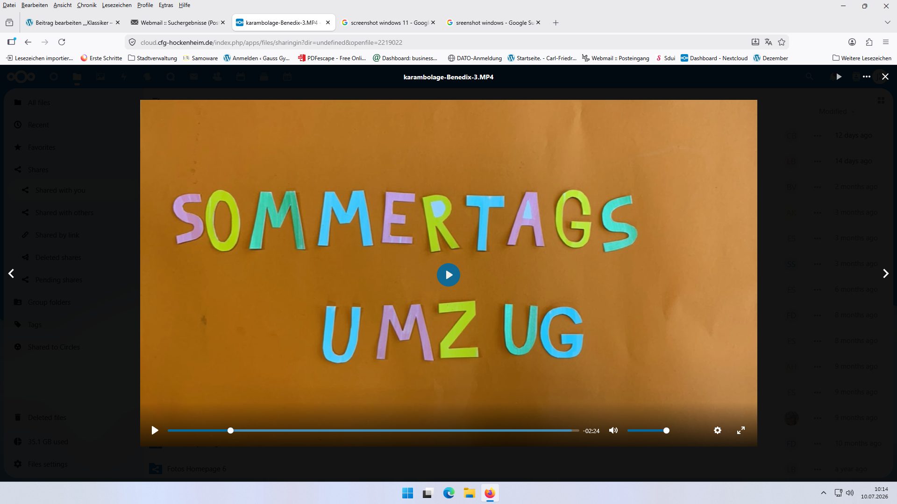Expand Weitere Lesezeichen folder

pyautogui.click(x=862, y=58)
